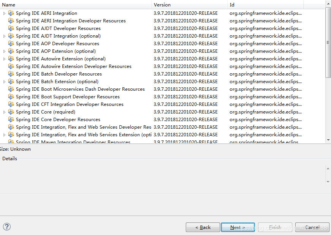The height and width of the screenshot is (235, 331).
Task: Select Spring IDE Boot Microservices Dash Developer Resources
Action: pyautogui.click(x=80, y=89)
